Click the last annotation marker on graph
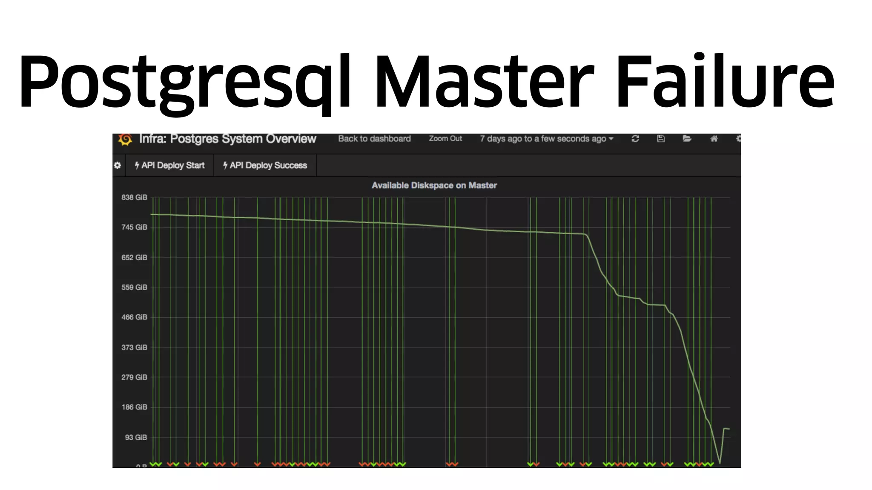 coord(711,464)
